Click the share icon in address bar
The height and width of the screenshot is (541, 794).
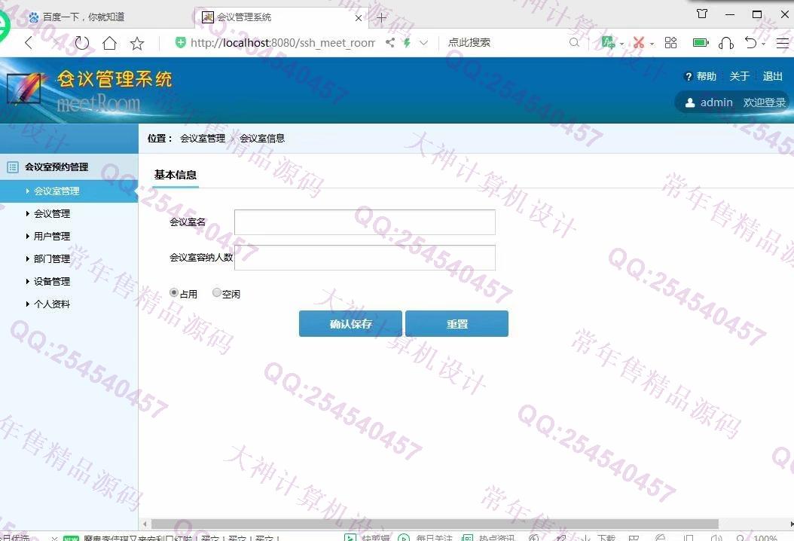(390, 42)
